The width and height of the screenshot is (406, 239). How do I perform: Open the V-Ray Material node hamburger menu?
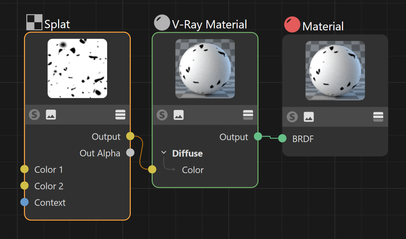tap(248, 115)
